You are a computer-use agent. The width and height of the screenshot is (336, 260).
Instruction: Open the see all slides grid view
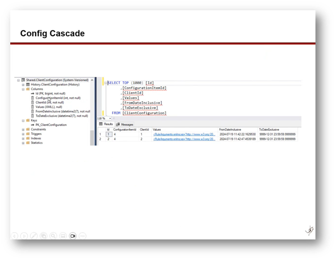point(44,236)
